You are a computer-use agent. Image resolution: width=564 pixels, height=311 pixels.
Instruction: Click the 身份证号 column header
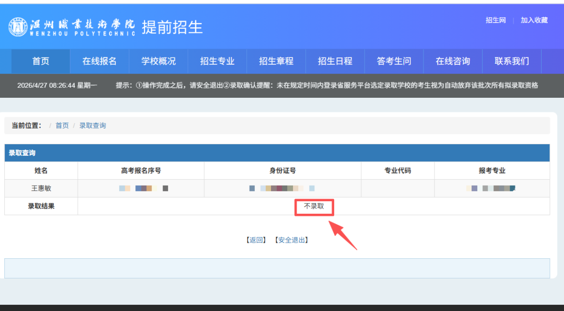pyautogui.click(x=283, y=170)
